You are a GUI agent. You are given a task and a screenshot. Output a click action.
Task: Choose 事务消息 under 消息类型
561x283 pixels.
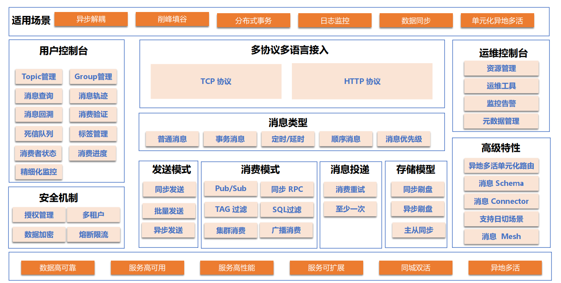point(230,139)
